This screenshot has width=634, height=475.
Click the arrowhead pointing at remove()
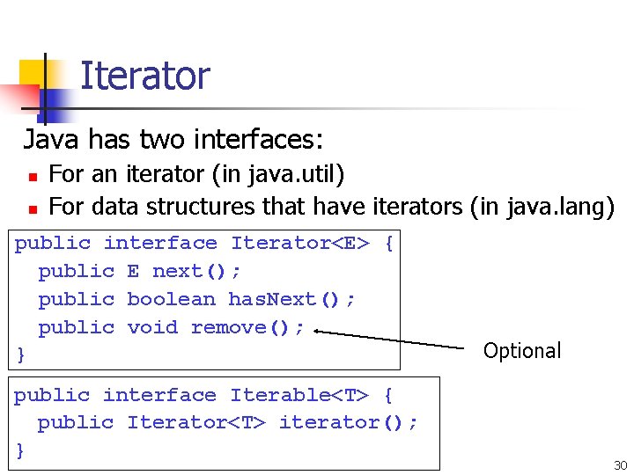[318, 332]
